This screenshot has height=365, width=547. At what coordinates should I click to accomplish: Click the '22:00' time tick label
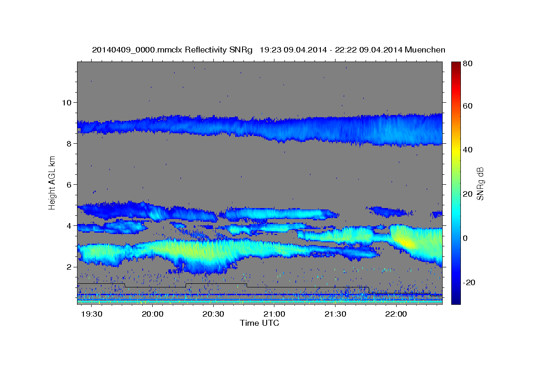tap(397, 314)
